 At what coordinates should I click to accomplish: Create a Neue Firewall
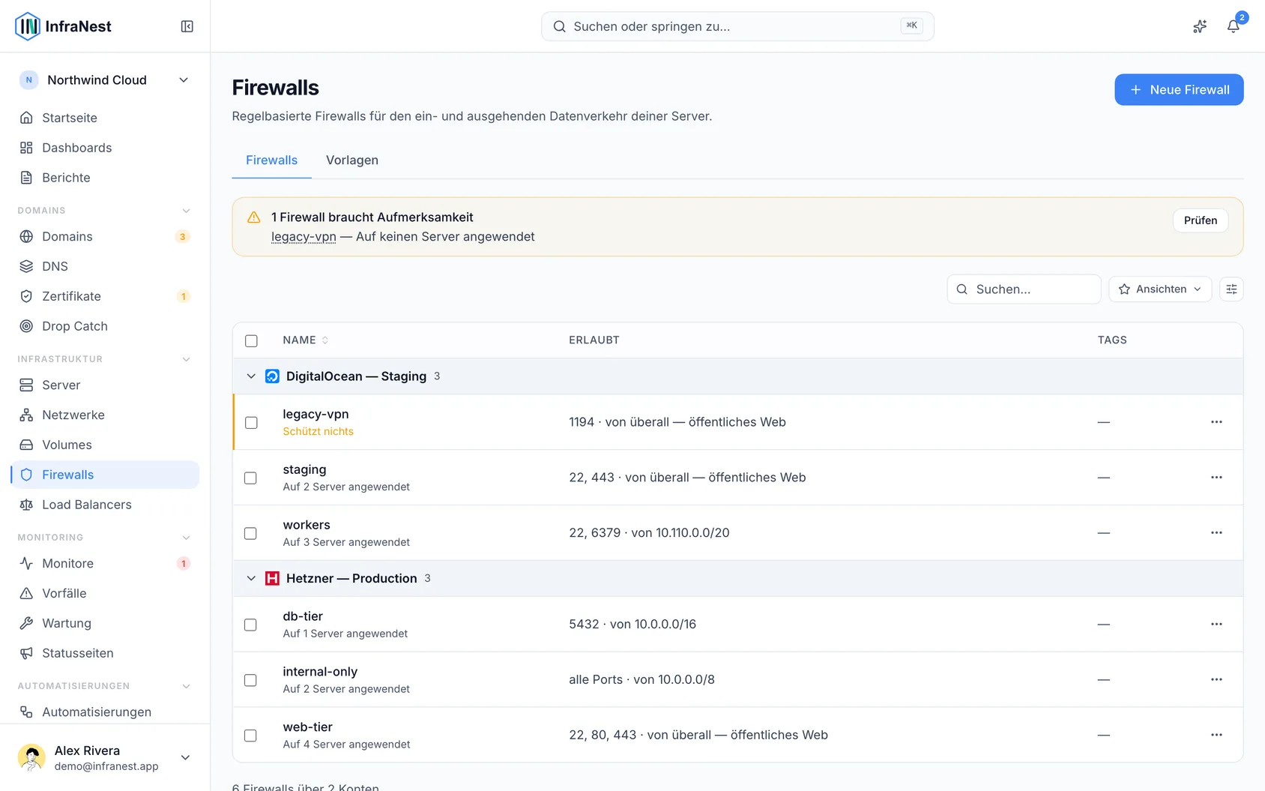(x=1179, y=90)
